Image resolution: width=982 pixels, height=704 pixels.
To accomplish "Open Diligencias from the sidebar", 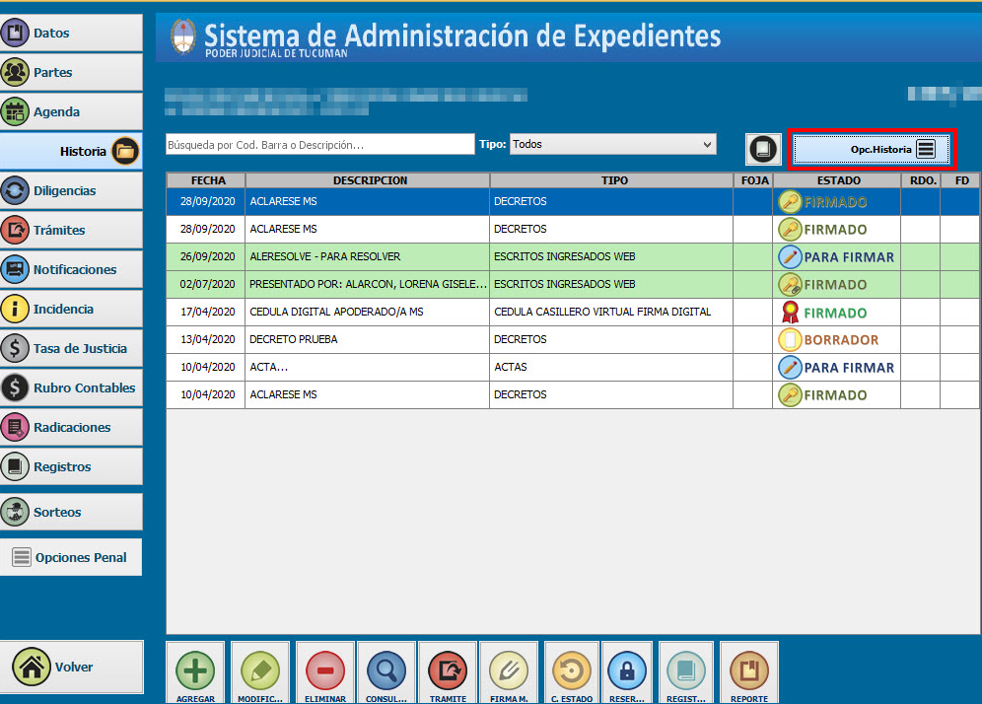I will point(71,190).
